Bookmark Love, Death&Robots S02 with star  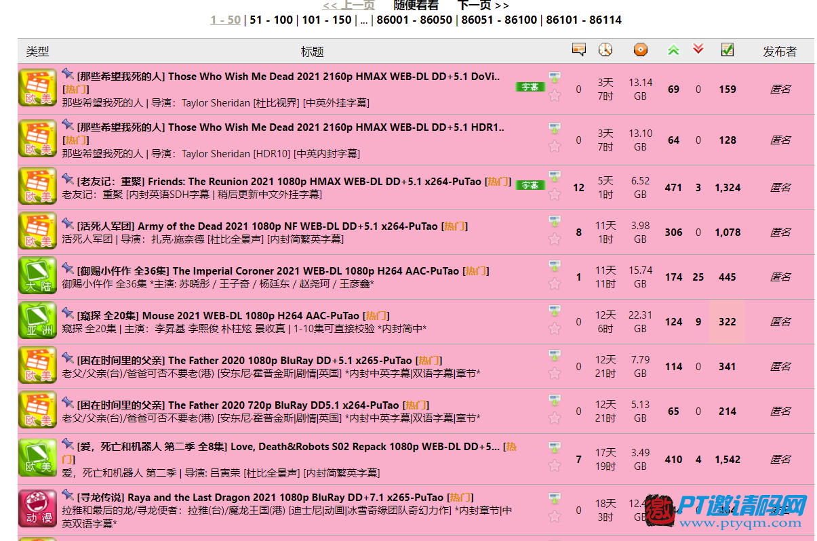(x=555, y=466)
